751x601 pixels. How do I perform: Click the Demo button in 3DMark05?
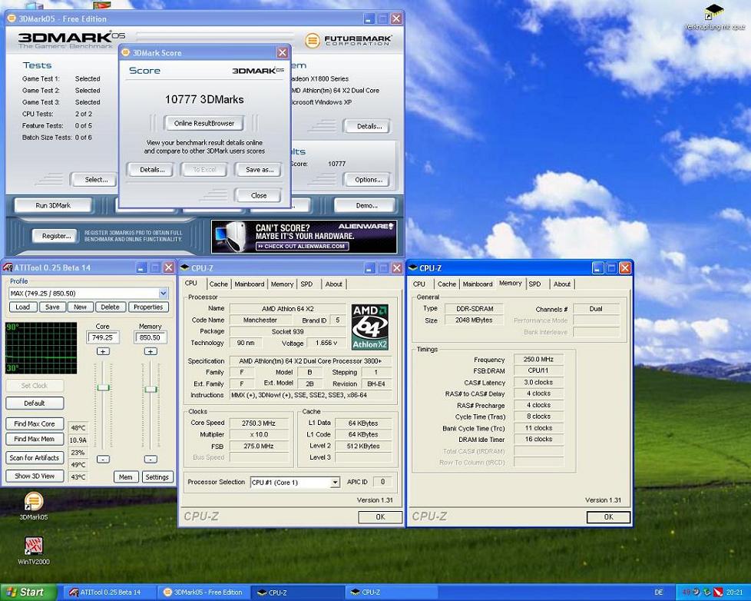(366, 206)
